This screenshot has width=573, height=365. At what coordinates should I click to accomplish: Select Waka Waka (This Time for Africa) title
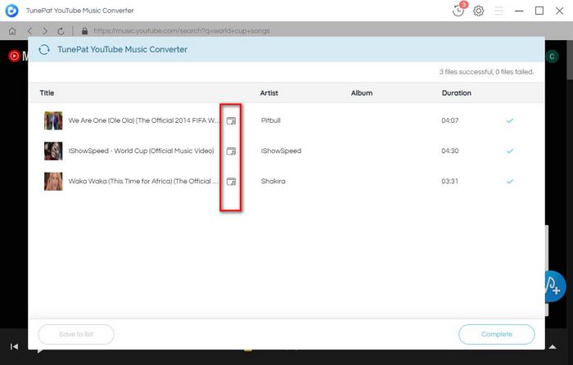[x=143, y=181]
